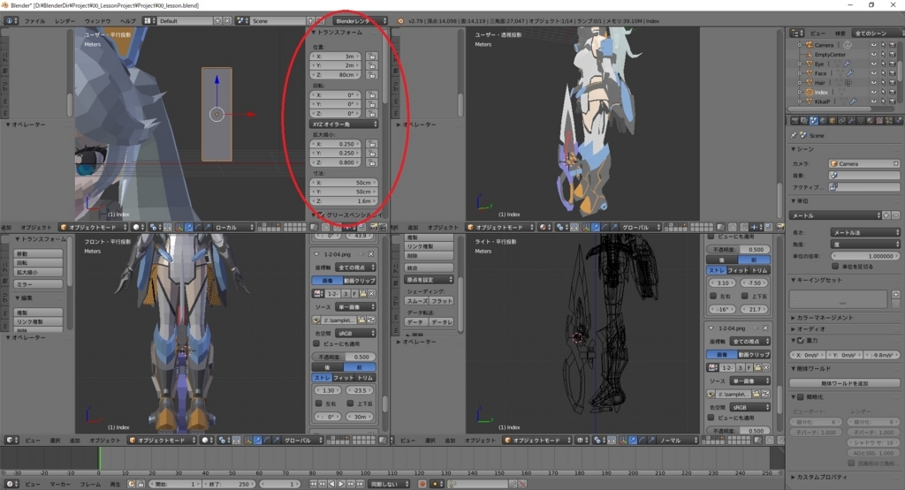Click the gravity Z -9.8m/s² field
This screenshot has width=905, height=490.
click(881, 355)
